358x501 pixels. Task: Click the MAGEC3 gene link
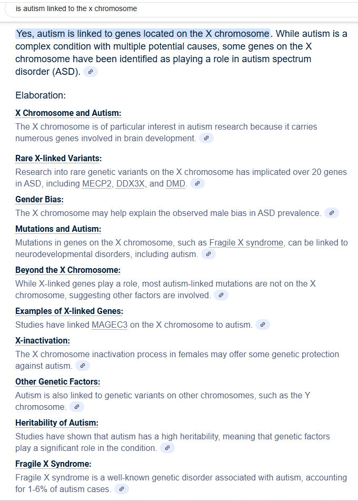point(110,325)
